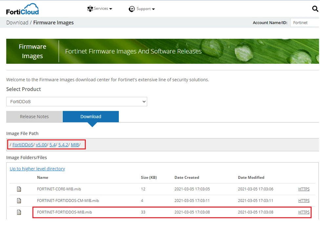Click modified date 2021-03-05 17:03:06
Image resolution: width=320 pixels, height=226 pixels.
[x=256, y=189]
